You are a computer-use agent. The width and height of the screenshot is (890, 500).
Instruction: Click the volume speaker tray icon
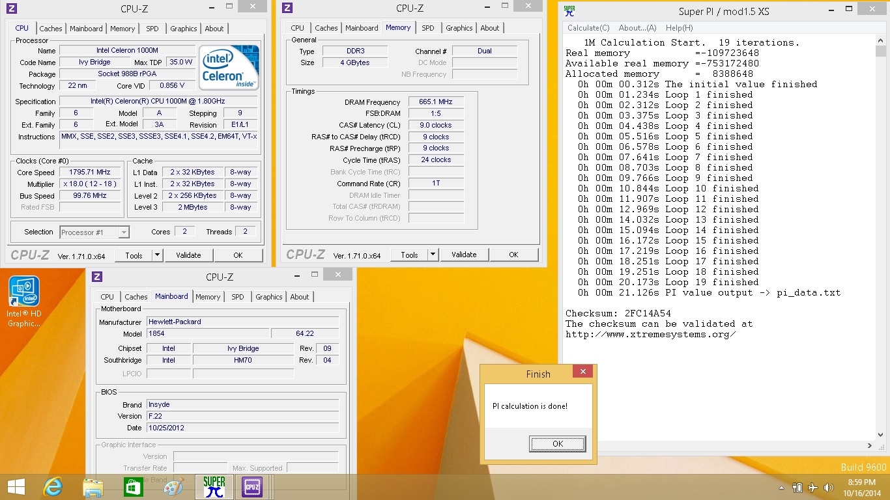point(829,488)
